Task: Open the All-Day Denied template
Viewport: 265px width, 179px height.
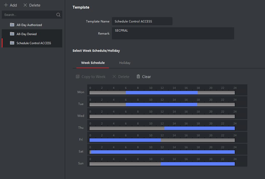Action: [26, 34]
